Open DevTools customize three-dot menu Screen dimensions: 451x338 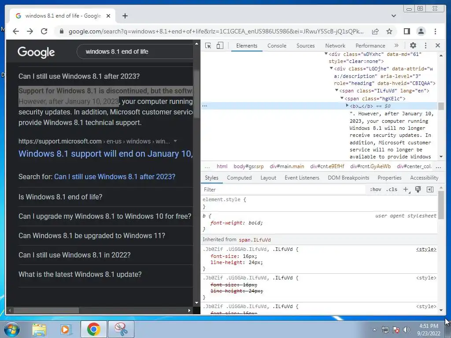(426, 45)
